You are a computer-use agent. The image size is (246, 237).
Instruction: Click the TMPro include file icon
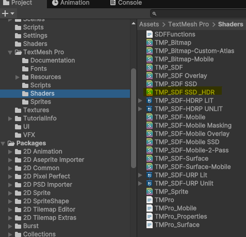tap(150, 200)
